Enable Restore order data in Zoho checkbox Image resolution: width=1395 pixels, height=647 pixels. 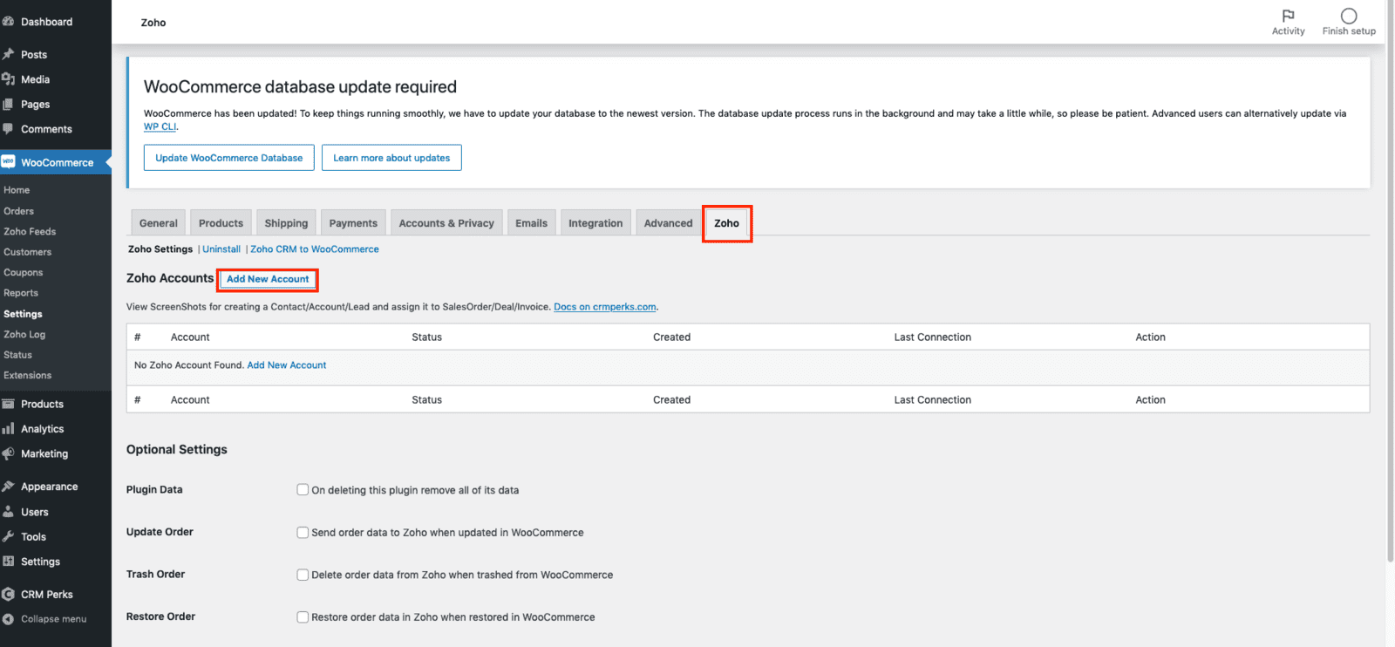coord(303,616)
